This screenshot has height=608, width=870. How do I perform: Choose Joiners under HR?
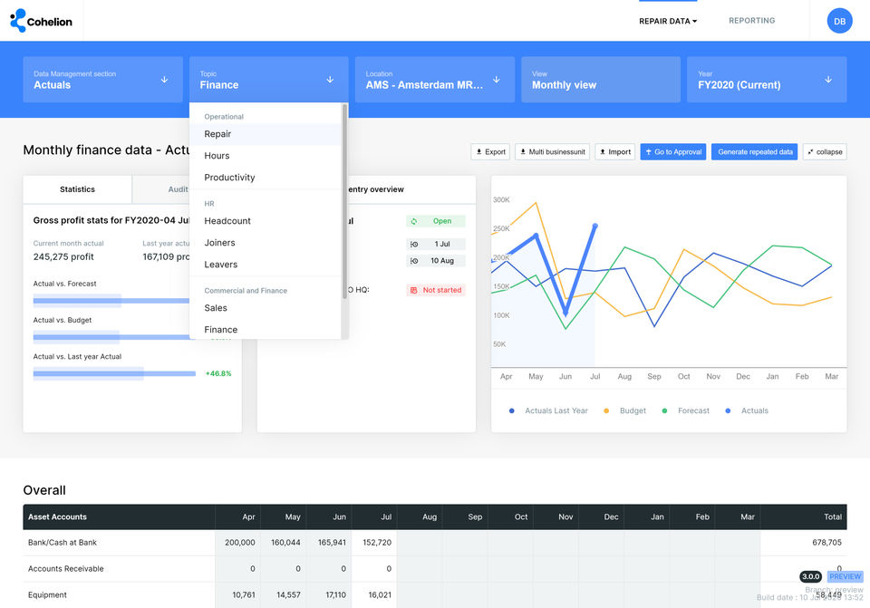266,243
